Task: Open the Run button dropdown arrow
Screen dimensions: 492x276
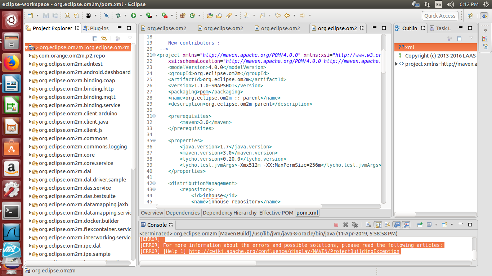Action: pos(140,15)
